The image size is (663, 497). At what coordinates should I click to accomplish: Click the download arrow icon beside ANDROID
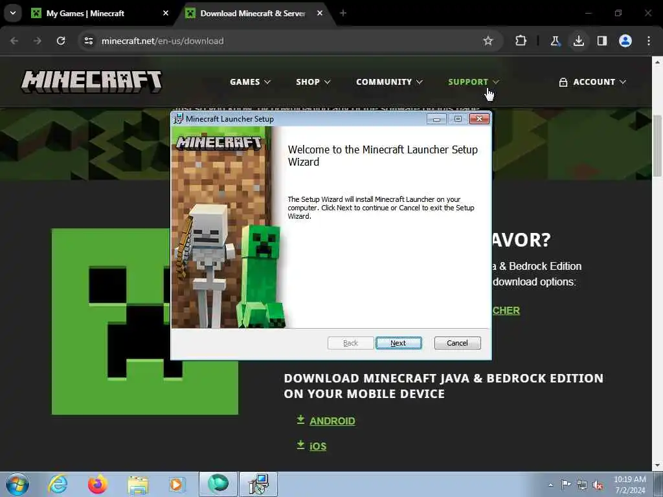[300, 419]
